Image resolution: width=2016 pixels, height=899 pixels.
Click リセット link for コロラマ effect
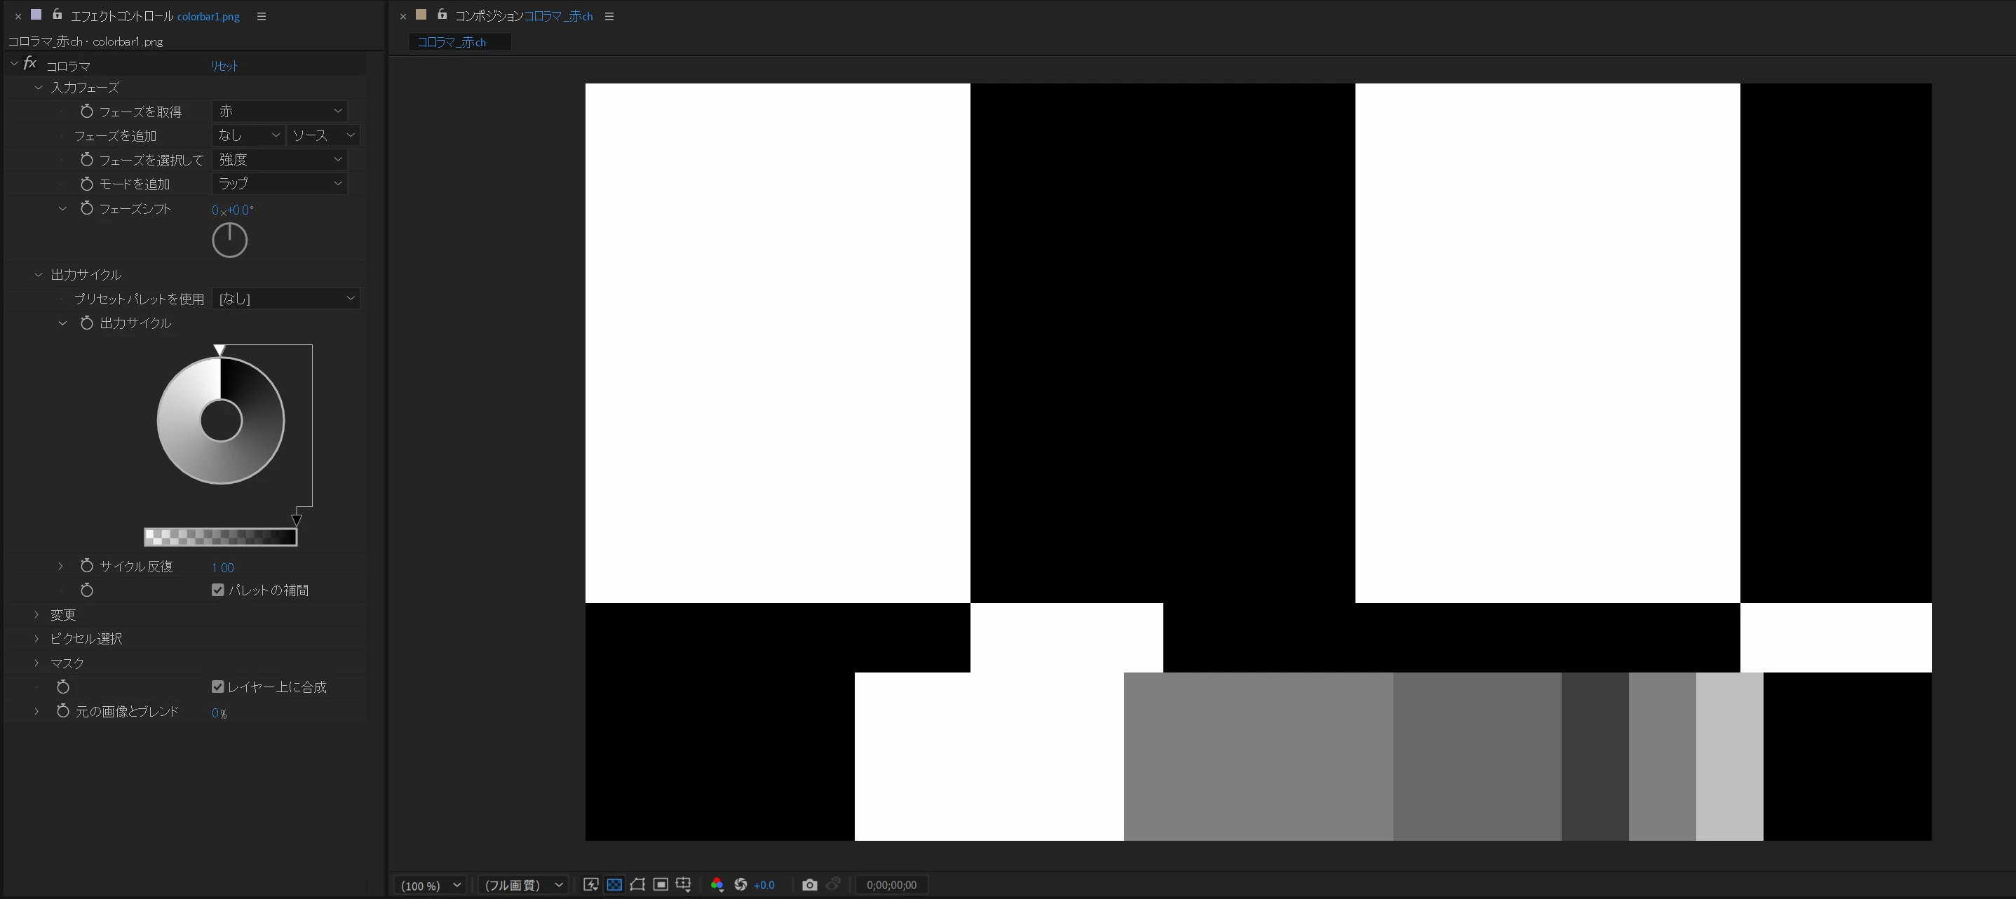[224, 66]
